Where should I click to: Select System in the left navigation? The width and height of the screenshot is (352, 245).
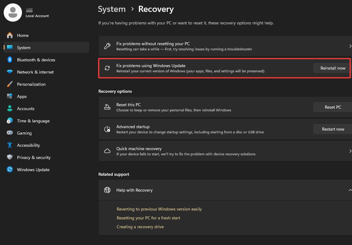[24, 48]
